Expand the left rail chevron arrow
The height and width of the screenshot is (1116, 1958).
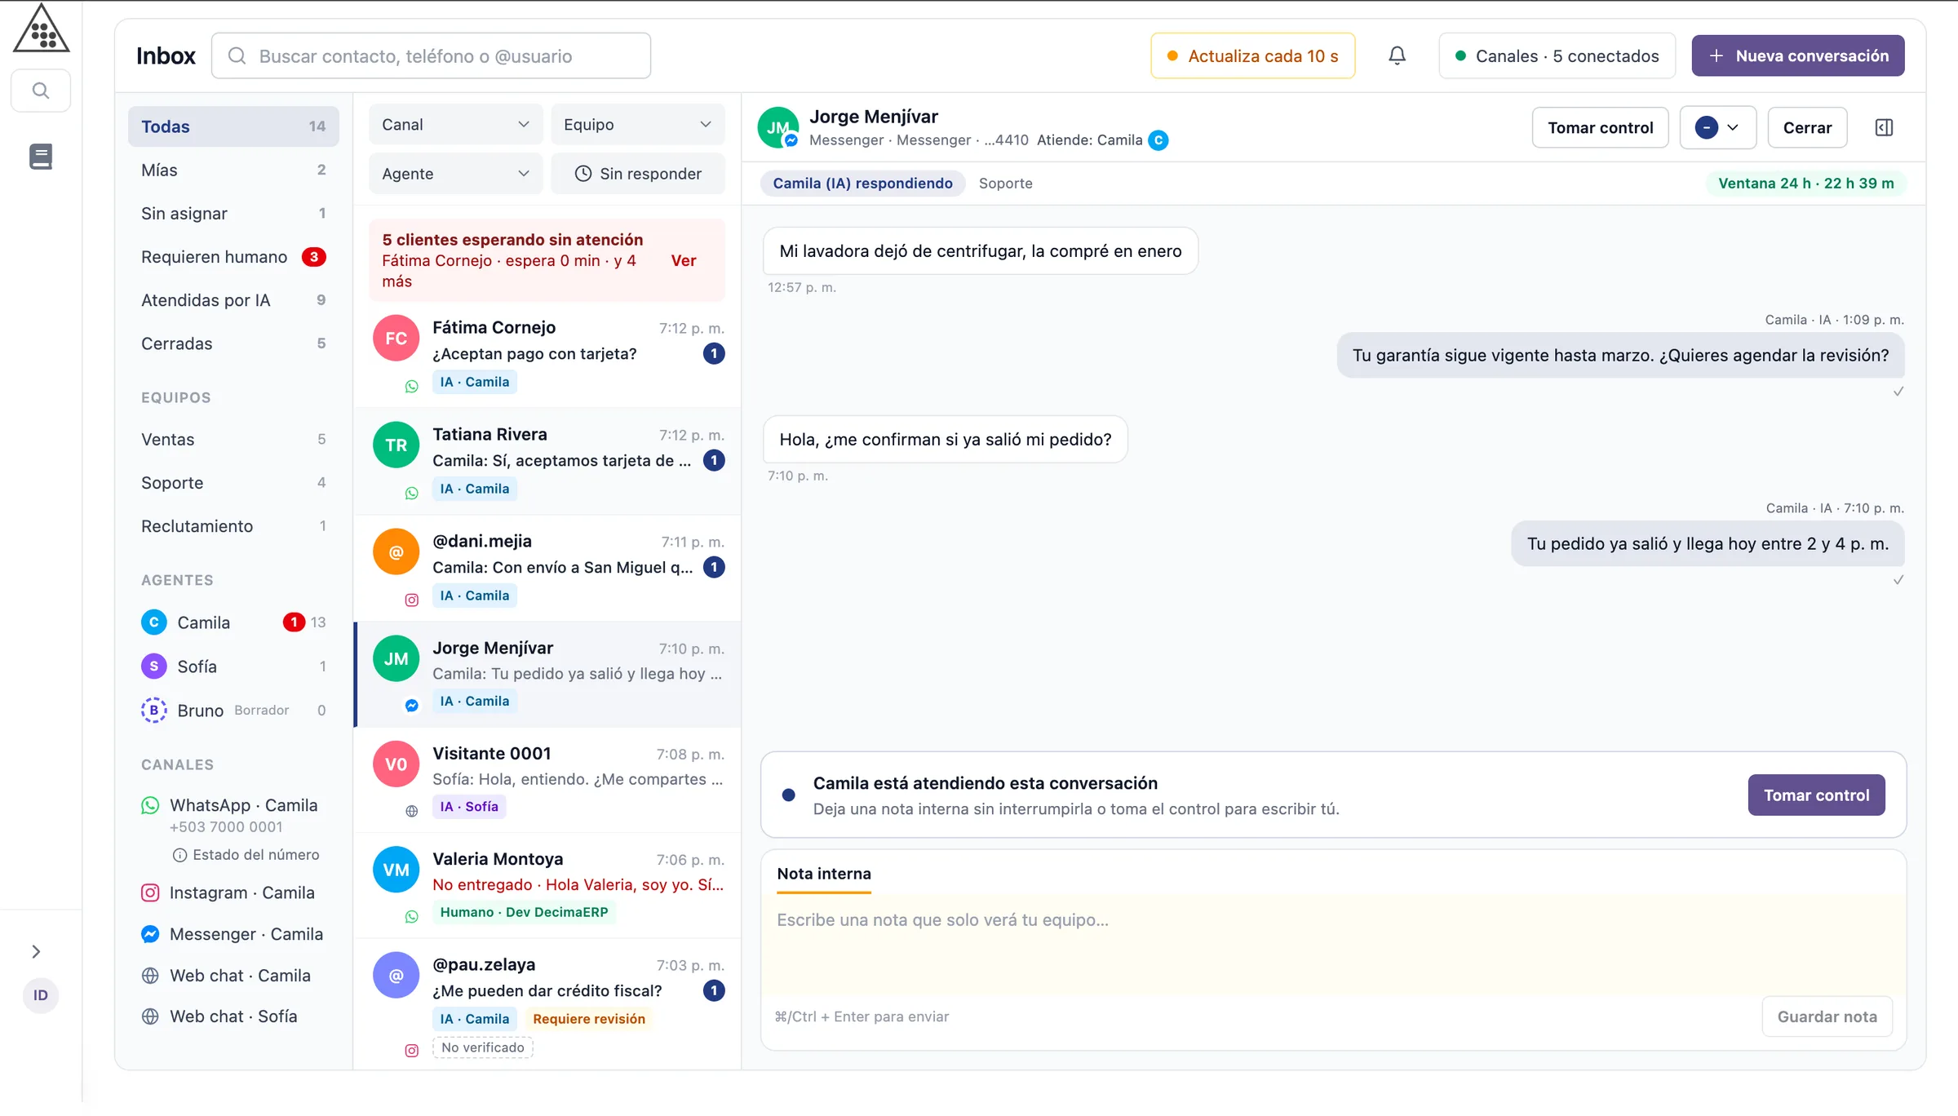[36, 951]
